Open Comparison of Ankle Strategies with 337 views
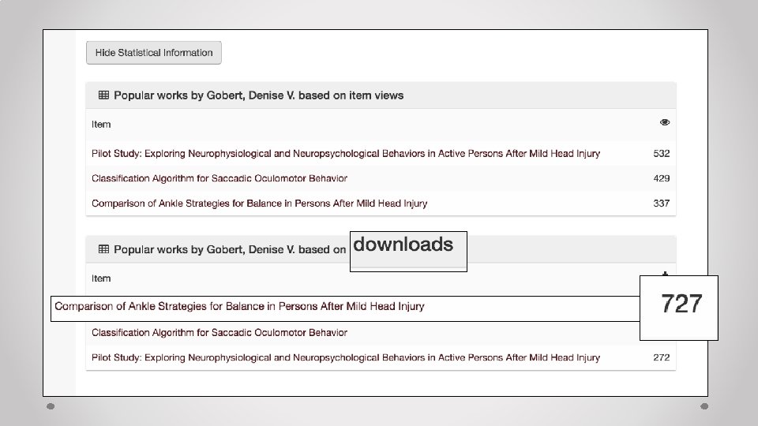The height and width of the screenshot is (426, 758). [x=260, y=204]
